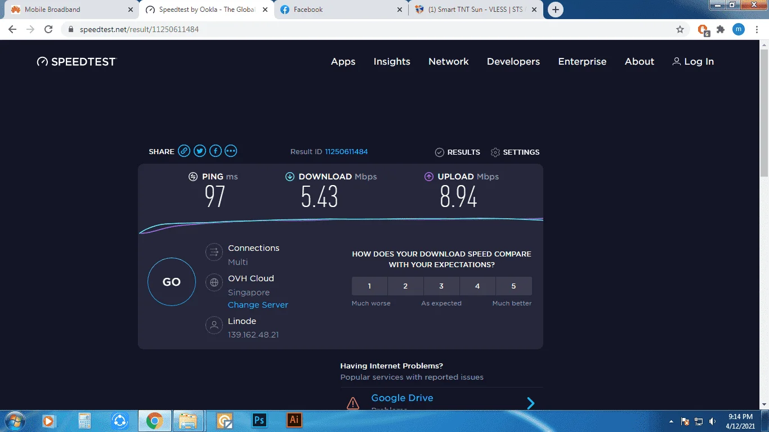Viewport: 769px width, 432px height.
Task: Open the Google Drive reported issue link
Action: point(402,398)
